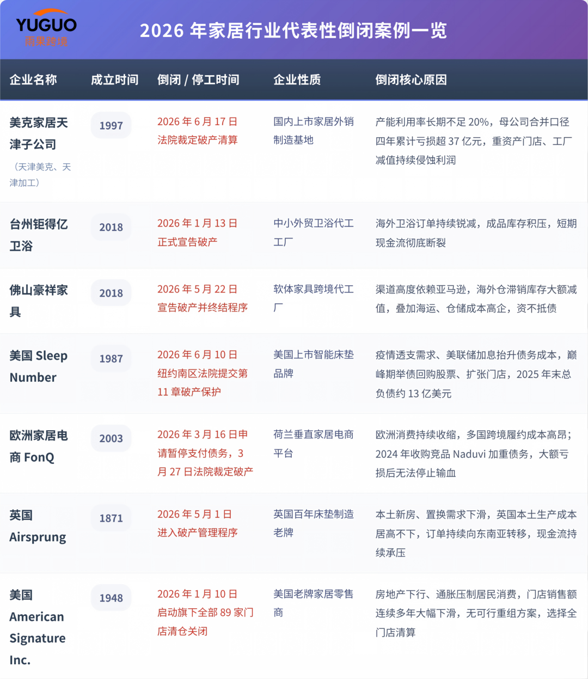Viewport: 588px width, 679px height.
Task: Select the 倒闭核心原因 column header
Action: click(x=411, y=79)
